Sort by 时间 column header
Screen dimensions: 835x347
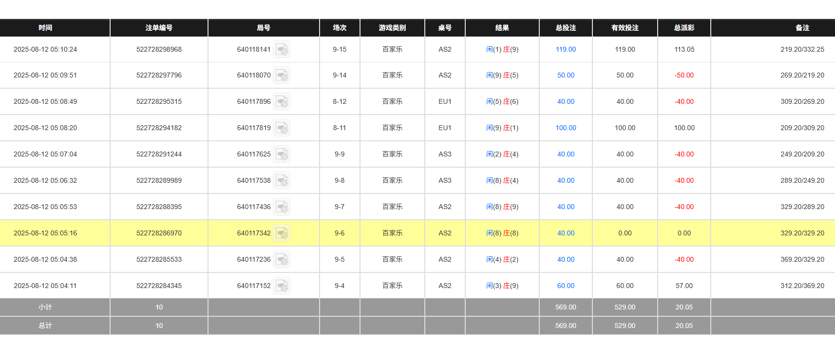(45, 28)
